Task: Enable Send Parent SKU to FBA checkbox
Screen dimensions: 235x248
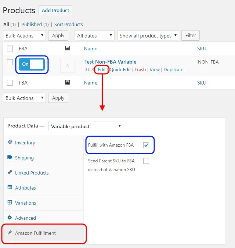Action: point(146,161)
